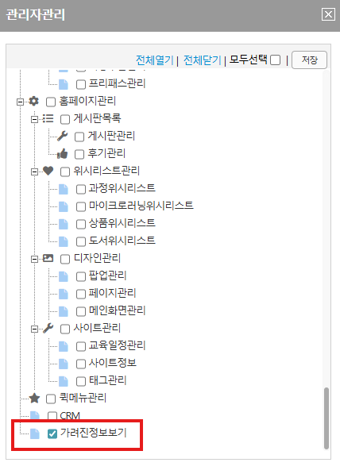Check the 팝업관리 checkbox
This screenshot has width=340, height=474.
click(81, 276)
